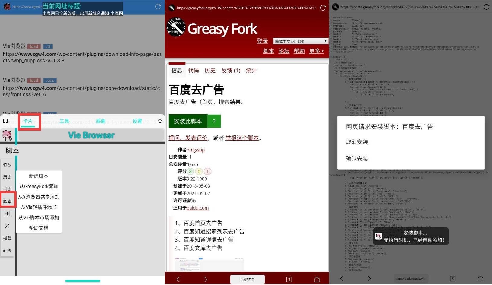Open 提问、发表评价 link

pos(188,138)
